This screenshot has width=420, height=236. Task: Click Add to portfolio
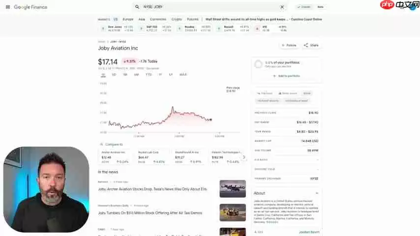286,76
